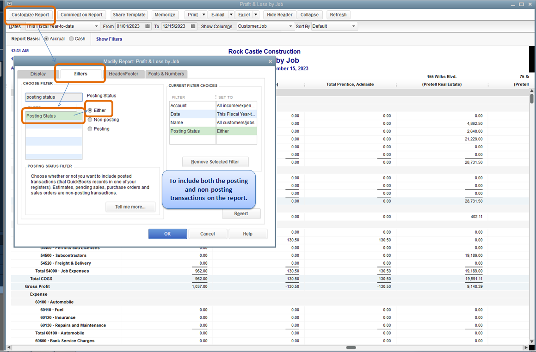Hide the report header
Screen dimensions: 536x352
pos(279,14)
